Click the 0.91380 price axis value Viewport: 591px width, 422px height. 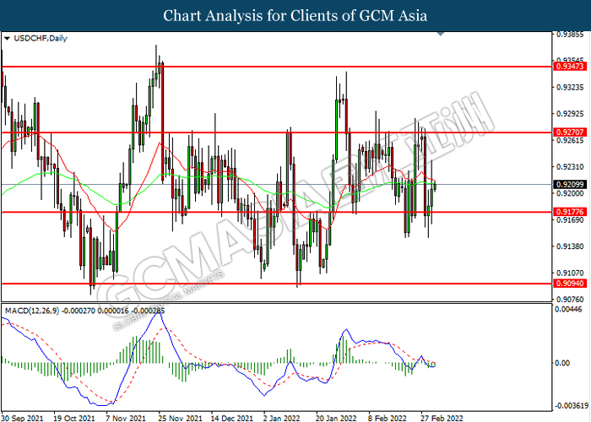pos(570,246)
